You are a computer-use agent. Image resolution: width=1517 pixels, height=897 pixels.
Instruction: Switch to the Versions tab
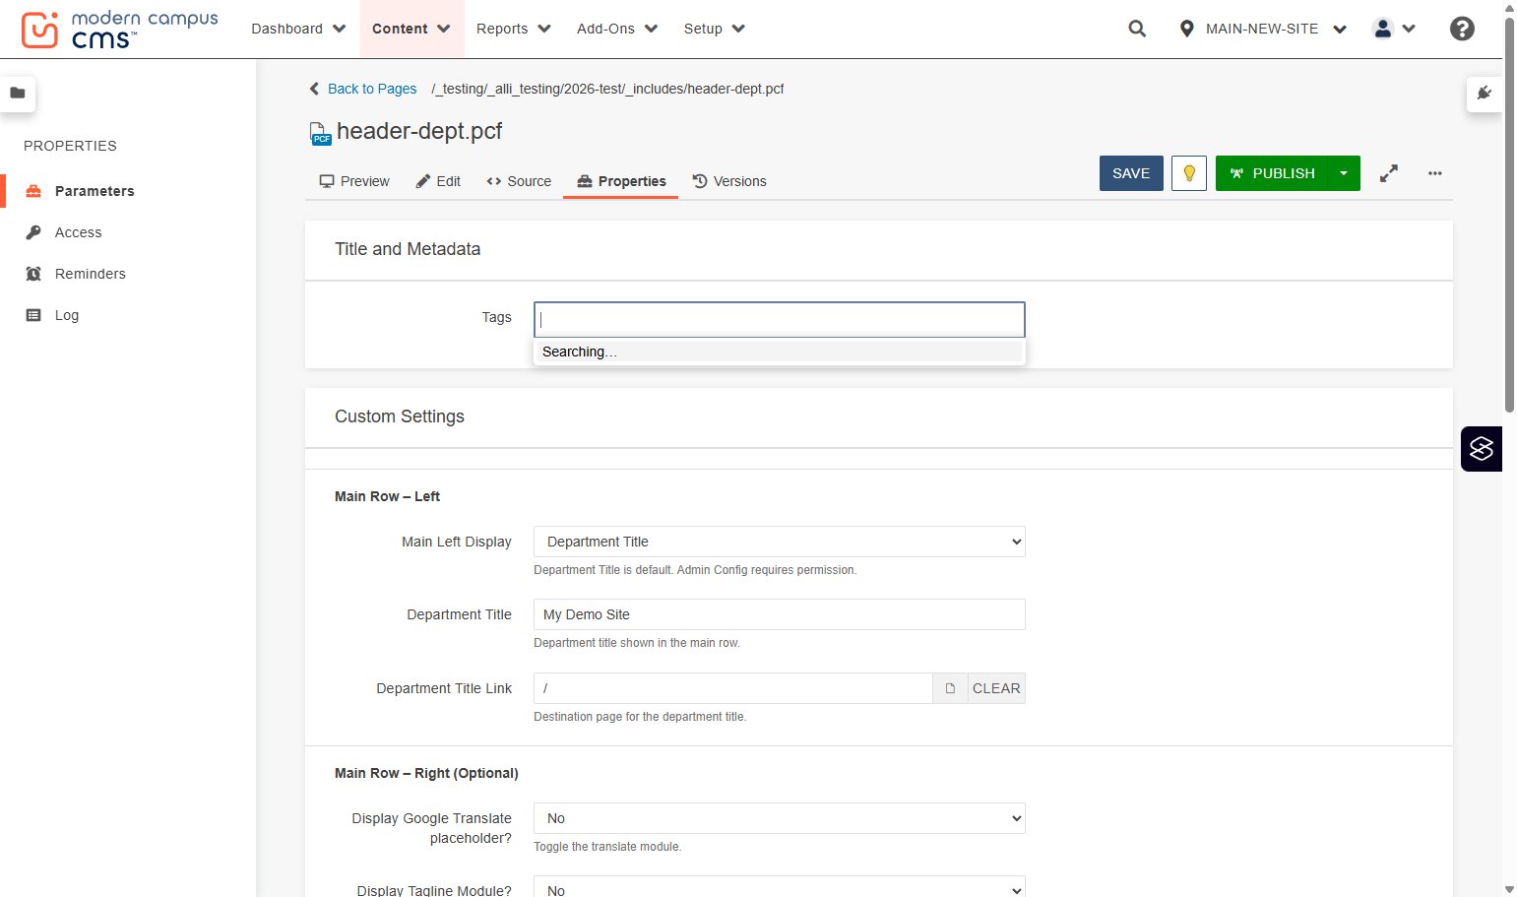click(x=729, y=181)
